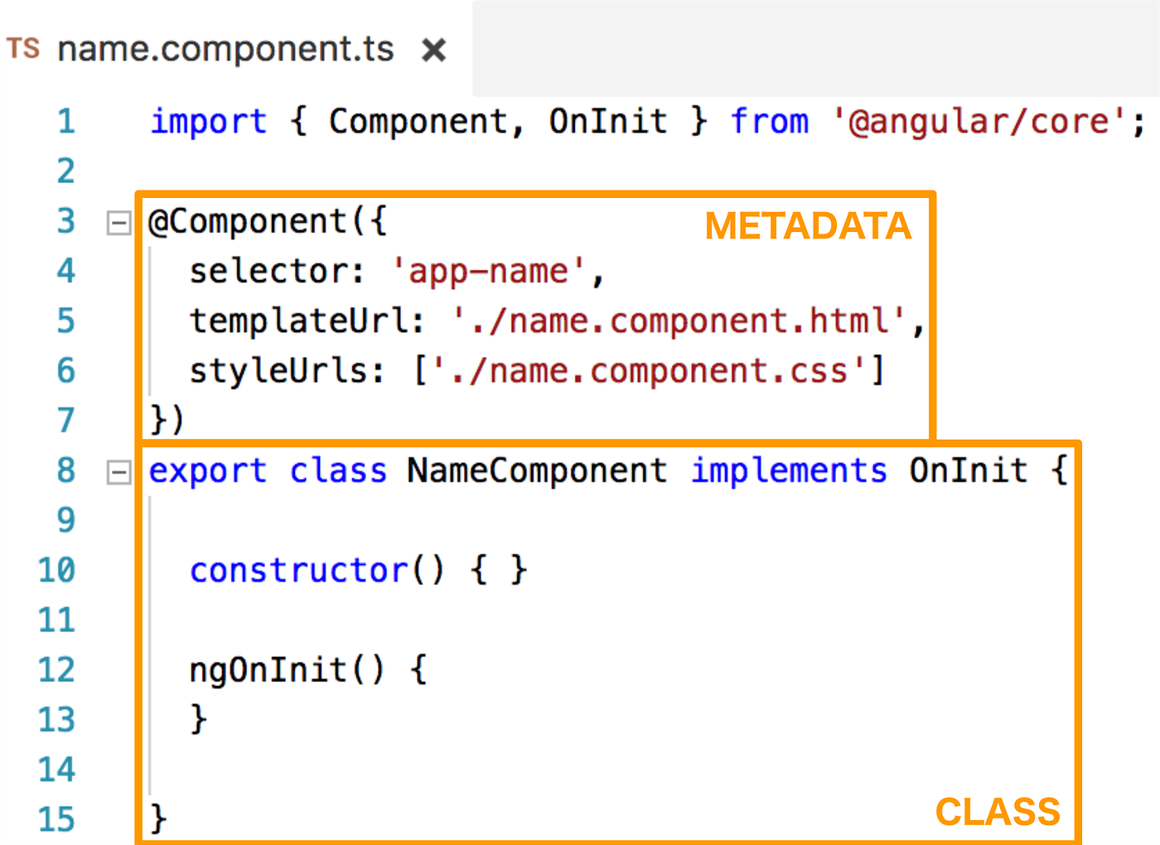Select the METADATA label annotation
Viewport: 1160px width, 845px height.
pyautogui.click(x=807, y=225)
